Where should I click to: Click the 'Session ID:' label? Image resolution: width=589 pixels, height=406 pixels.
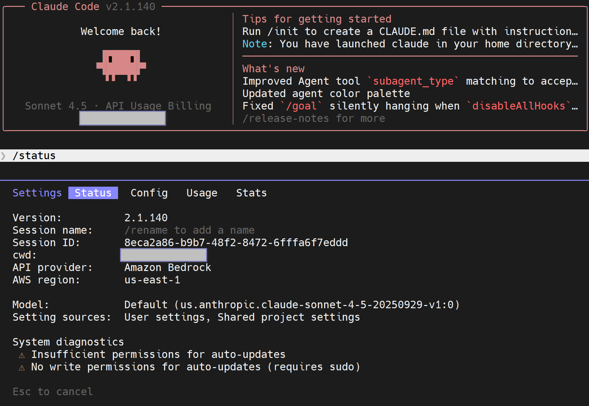(46, 243)
